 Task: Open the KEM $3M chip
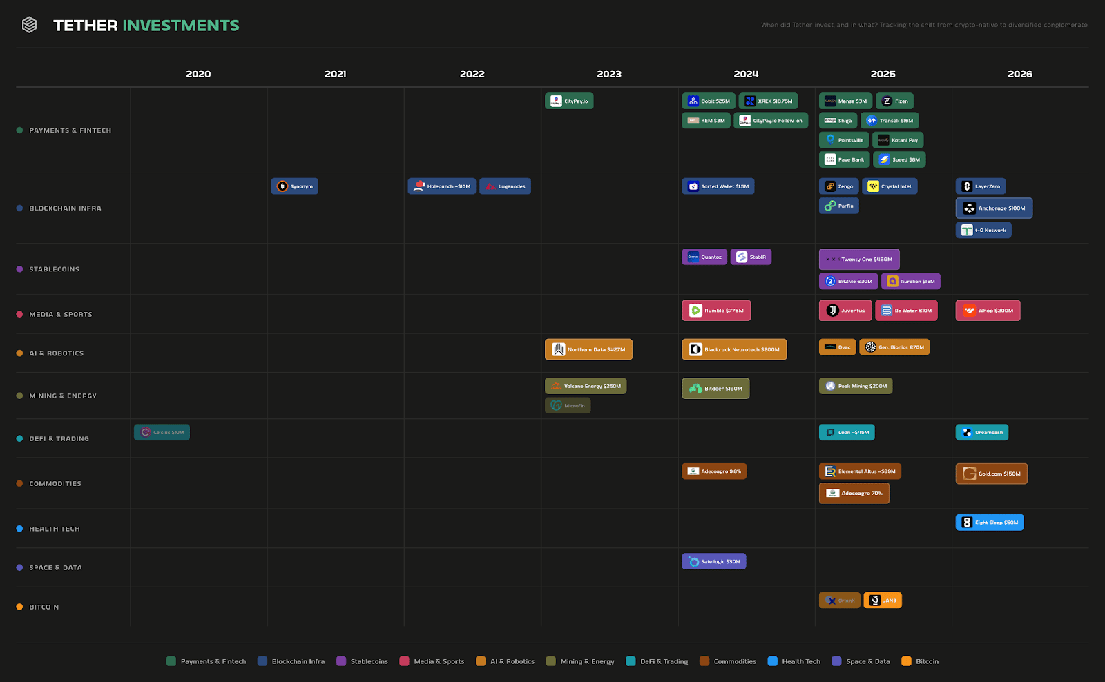point(706,120)
